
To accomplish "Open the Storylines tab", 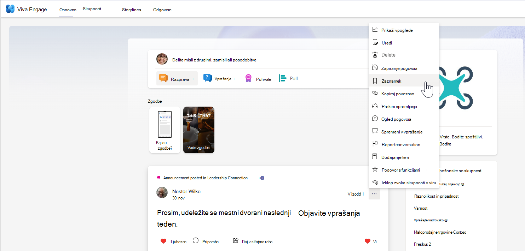I will coord(132,10).
